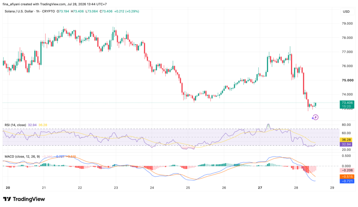Click the yellow 36.28 RSI value tag
This screenshot has height=207, width=358.
(346, 140)
